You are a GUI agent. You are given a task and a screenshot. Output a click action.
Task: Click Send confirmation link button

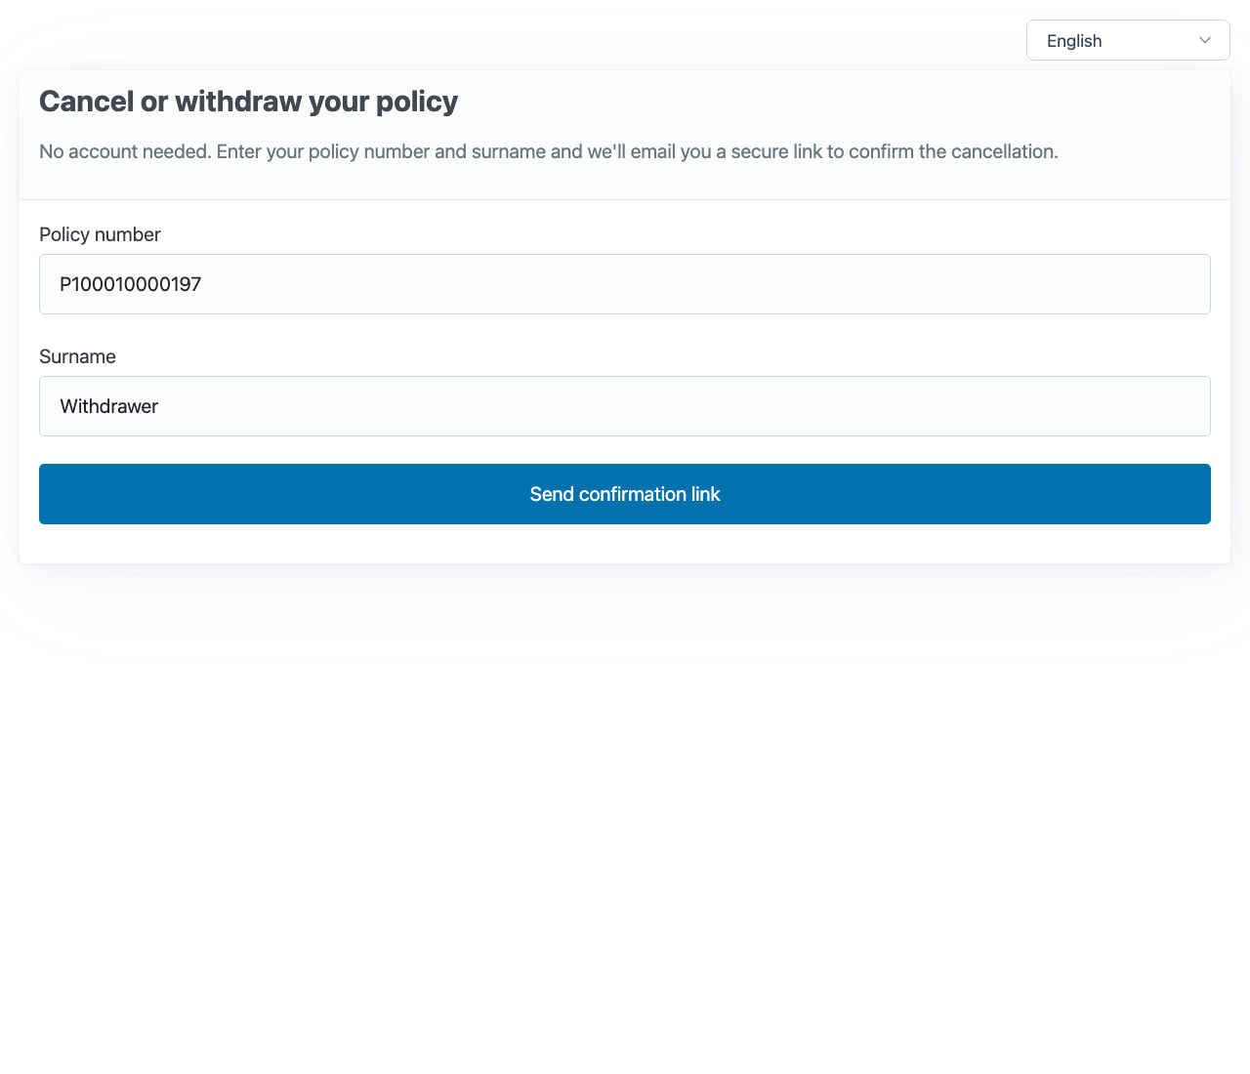(x=625, y=494)
